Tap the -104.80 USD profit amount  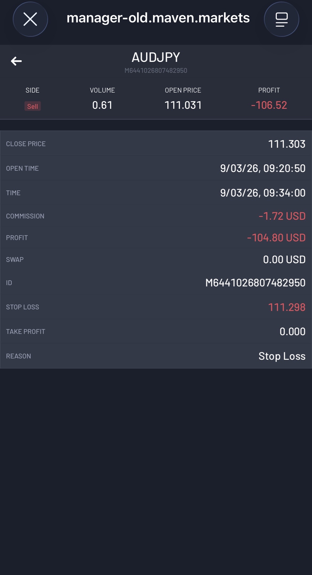point(276,238)
